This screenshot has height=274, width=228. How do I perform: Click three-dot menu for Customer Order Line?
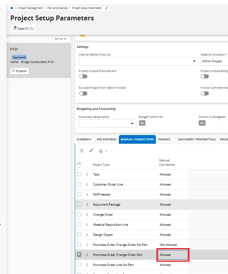click(x=87, y=185)
